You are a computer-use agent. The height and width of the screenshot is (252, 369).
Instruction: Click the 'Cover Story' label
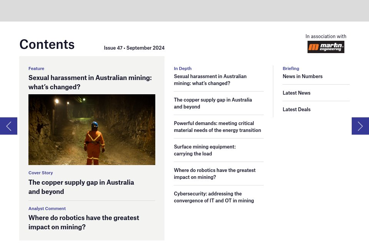pyautogui.click(x=41, y=173)
